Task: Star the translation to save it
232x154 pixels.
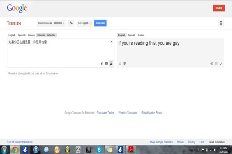Action: [120, 64]
